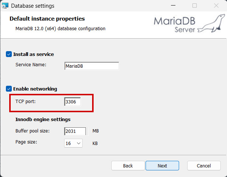Click the Service Name input field
This screenshot has width=227, height=177.
[92, 66]
